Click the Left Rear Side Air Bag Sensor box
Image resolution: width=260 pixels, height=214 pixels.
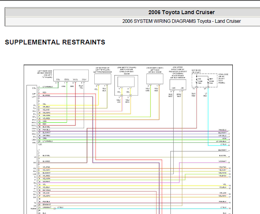71,76
